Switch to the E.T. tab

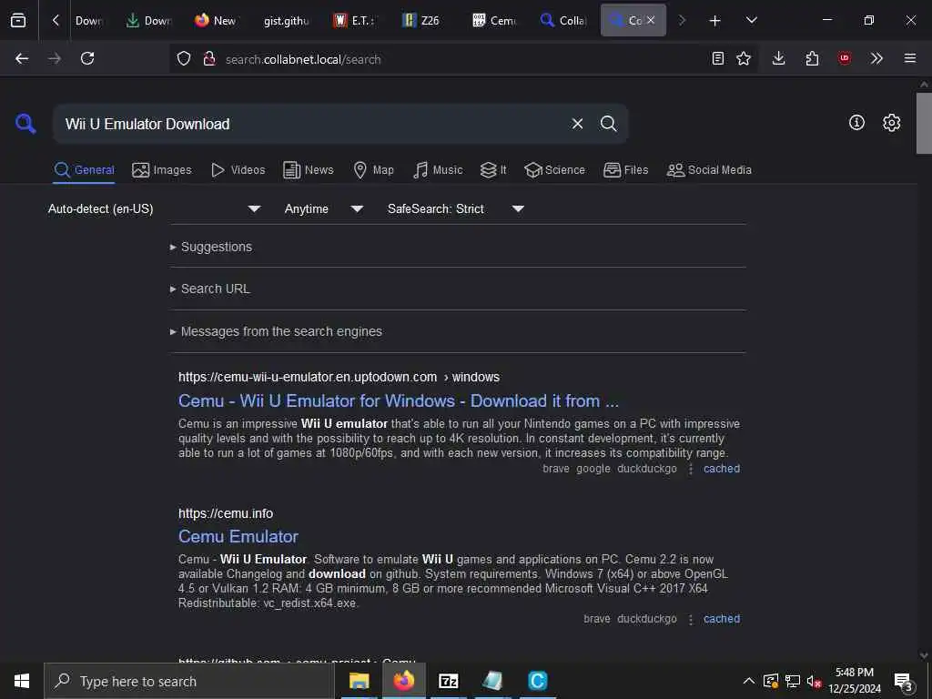(355, 21)
